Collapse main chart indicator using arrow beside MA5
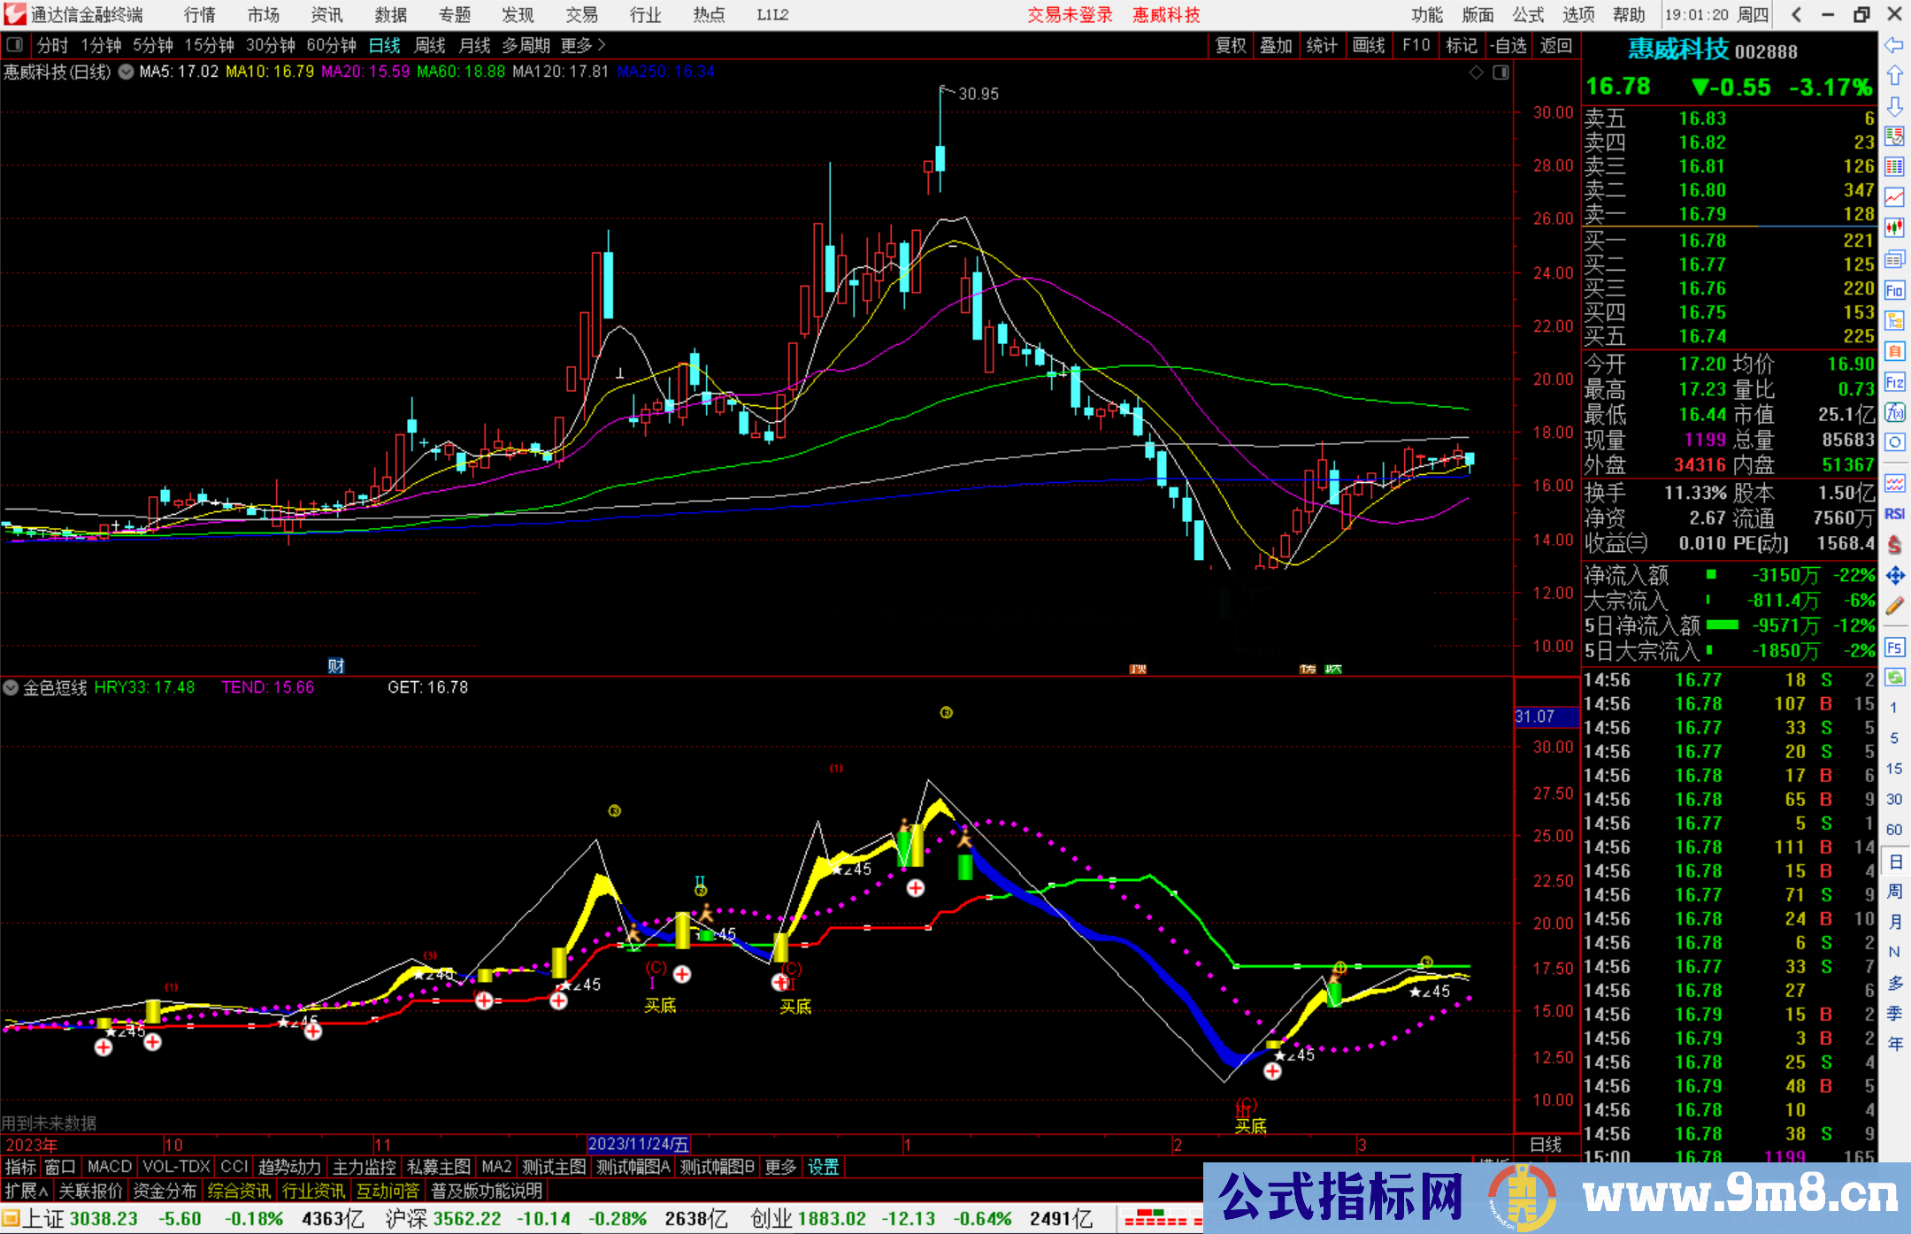The width and height of the screenshot is (1911, 1234). [125, 72]
